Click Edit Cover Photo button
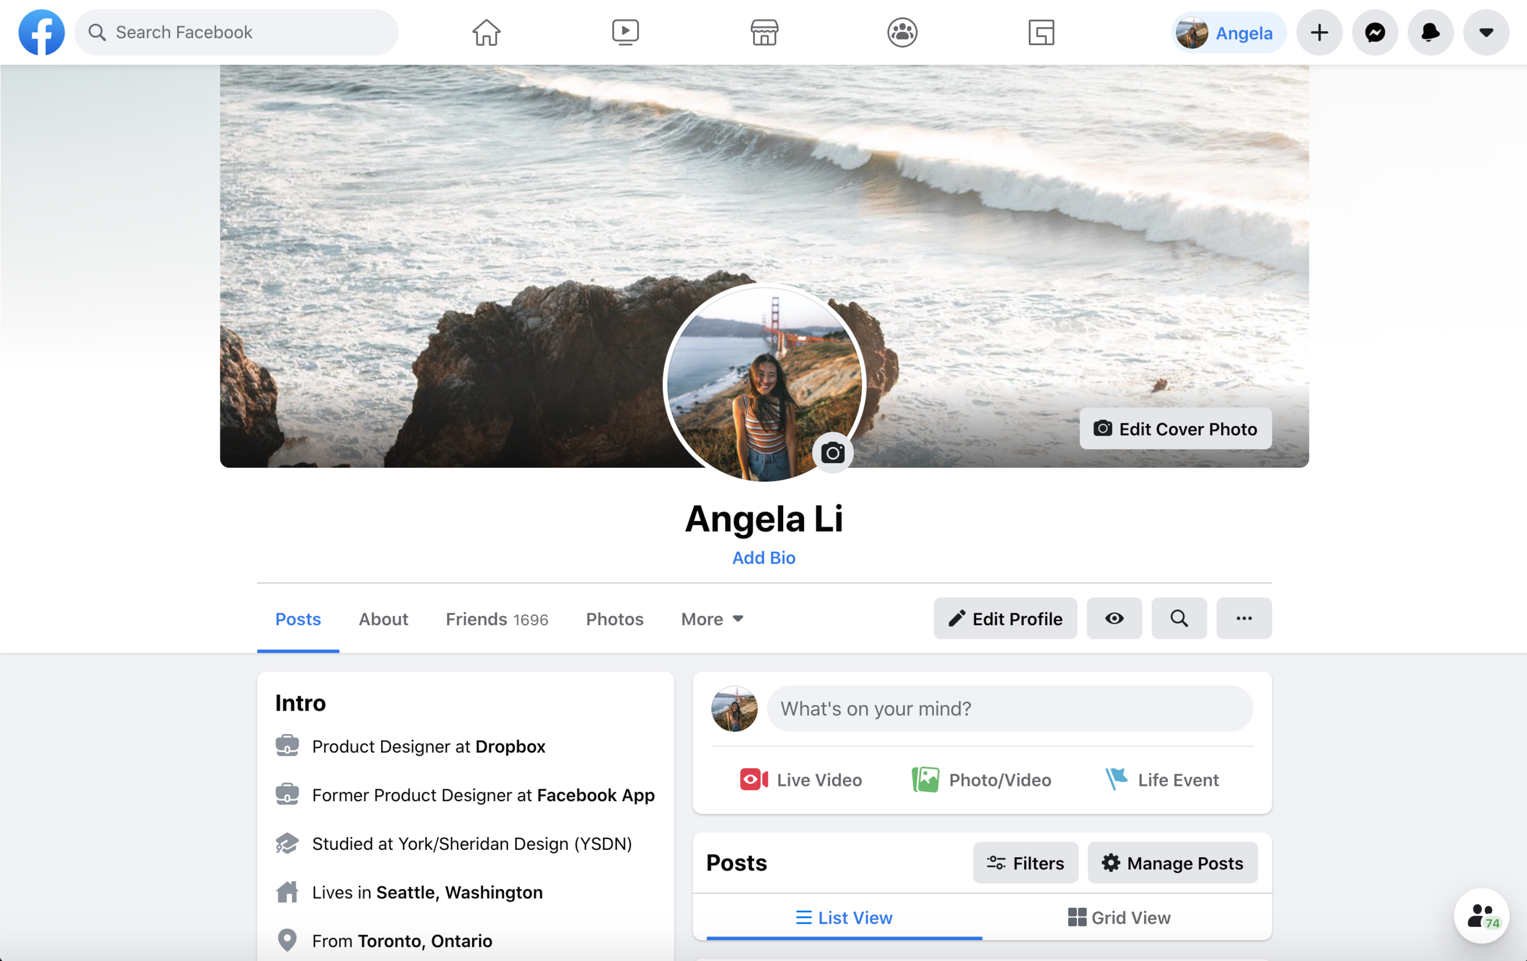Viewport: 1527px width, 961px height. pos(1176,429)
